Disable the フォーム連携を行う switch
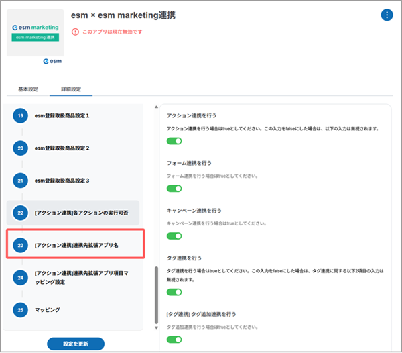402x353 pixels. (x=174, y=189)
